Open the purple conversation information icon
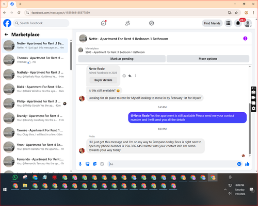The width and height of the screenshot is (258, 206). point(245,39)
